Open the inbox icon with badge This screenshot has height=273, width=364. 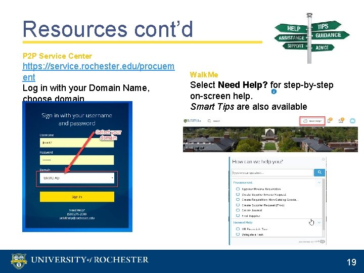[341, 121]
